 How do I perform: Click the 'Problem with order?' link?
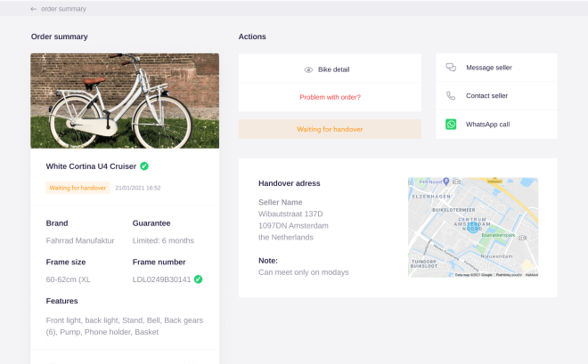pyautogui.click(x=330, y=97)
